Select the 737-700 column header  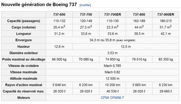[x=86, y=14]
